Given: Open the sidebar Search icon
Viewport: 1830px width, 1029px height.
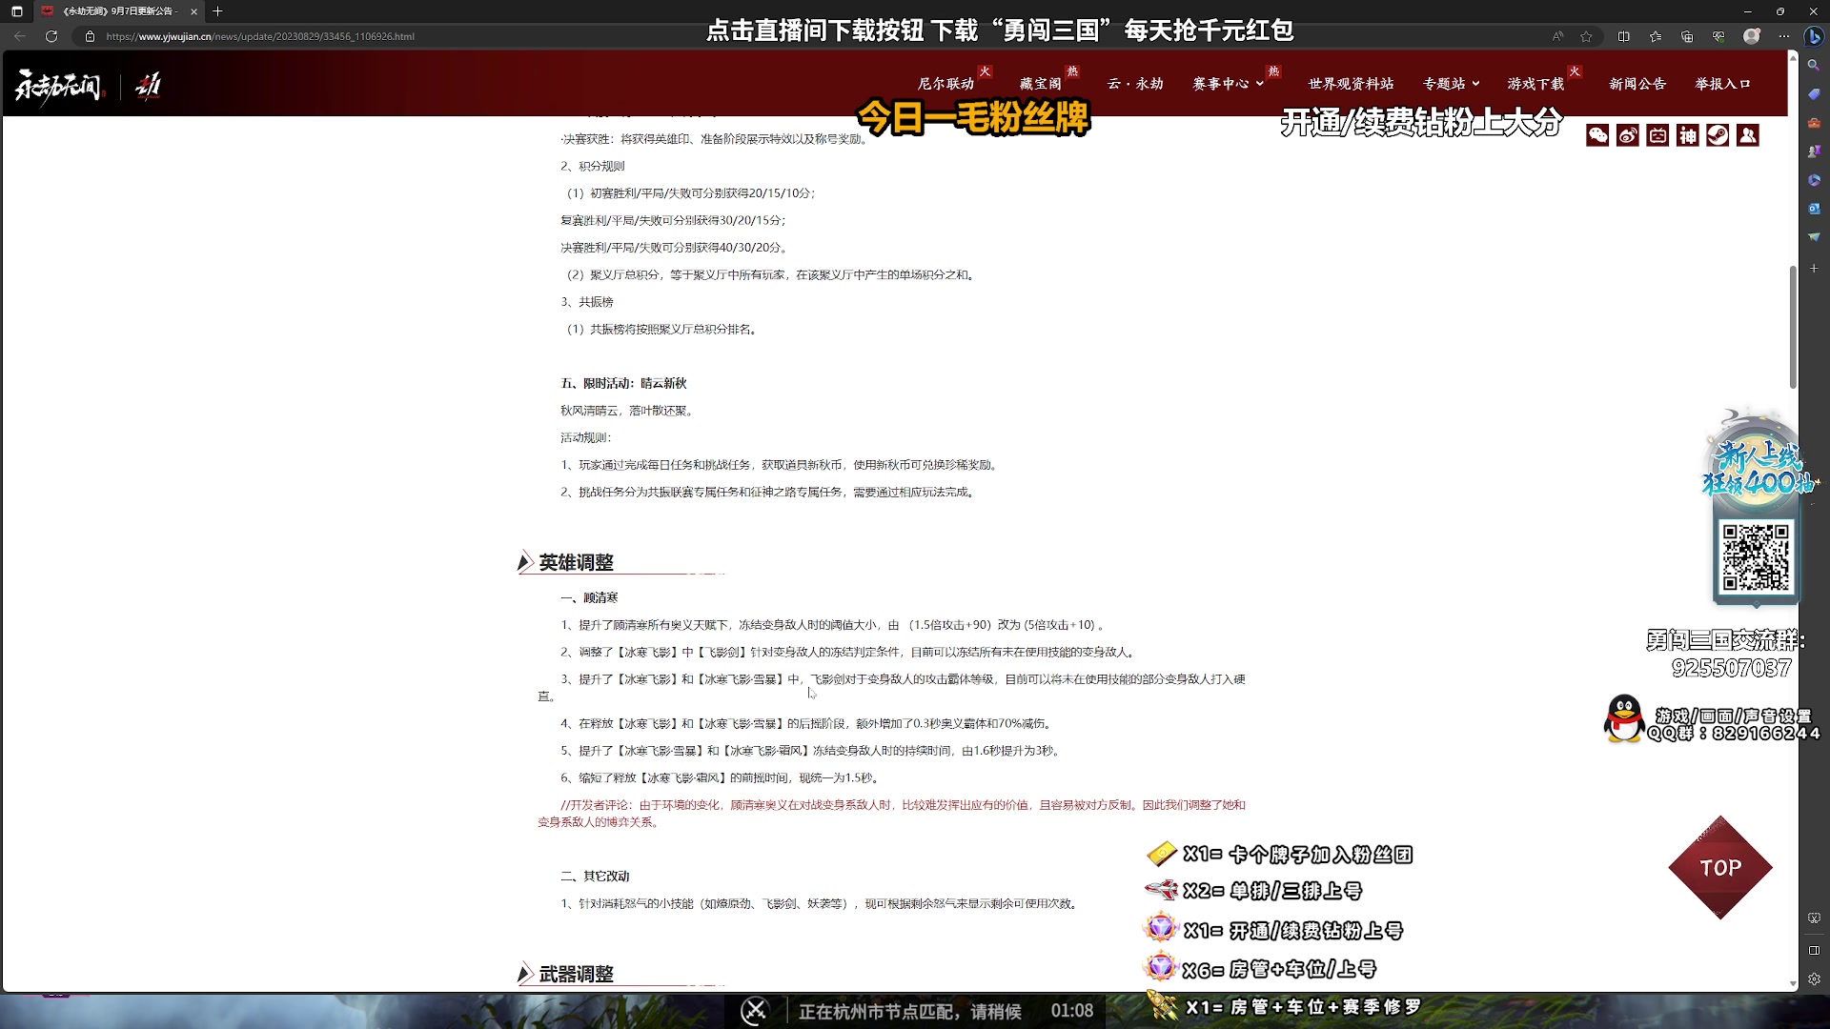Looking at the screenshot, I should coord(1814,65).
